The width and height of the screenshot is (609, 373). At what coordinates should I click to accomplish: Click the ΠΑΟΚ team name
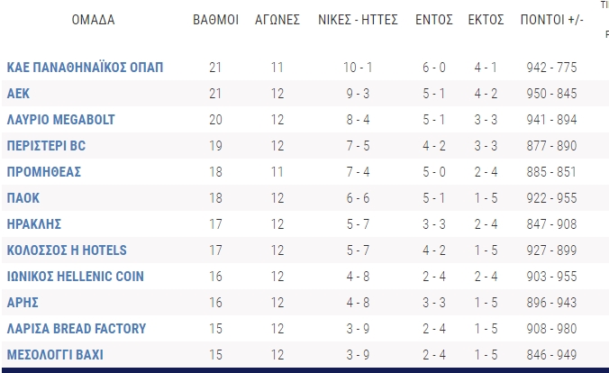tap(23, 198)
